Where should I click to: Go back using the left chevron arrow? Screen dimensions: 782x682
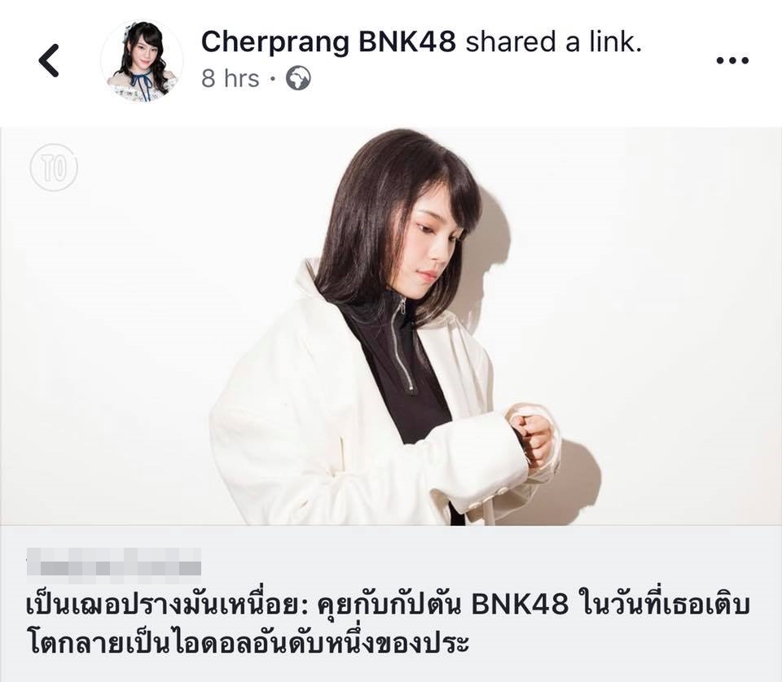coord(49,60)
